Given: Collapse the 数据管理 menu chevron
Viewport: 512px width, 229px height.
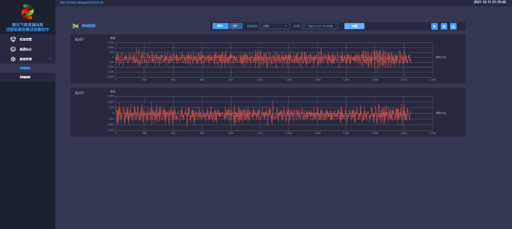Looking at the screenshot, I should (50, 59).
